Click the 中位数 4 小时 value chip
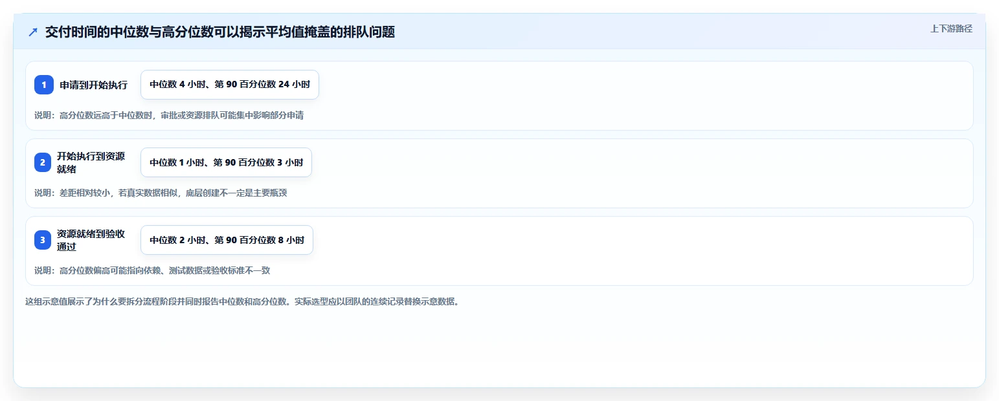999x401 pixels. (230, 85)
